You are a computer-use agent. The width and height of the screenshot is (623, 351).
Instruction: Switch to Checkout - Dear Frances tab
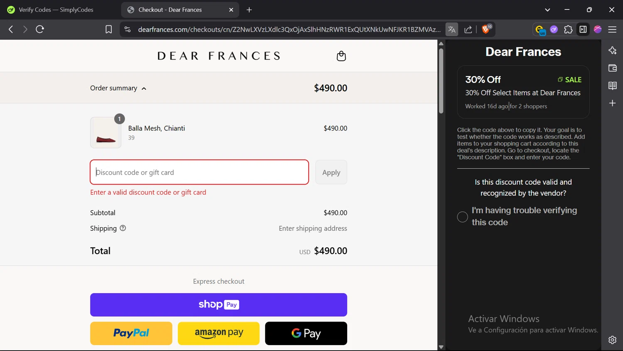180,10
